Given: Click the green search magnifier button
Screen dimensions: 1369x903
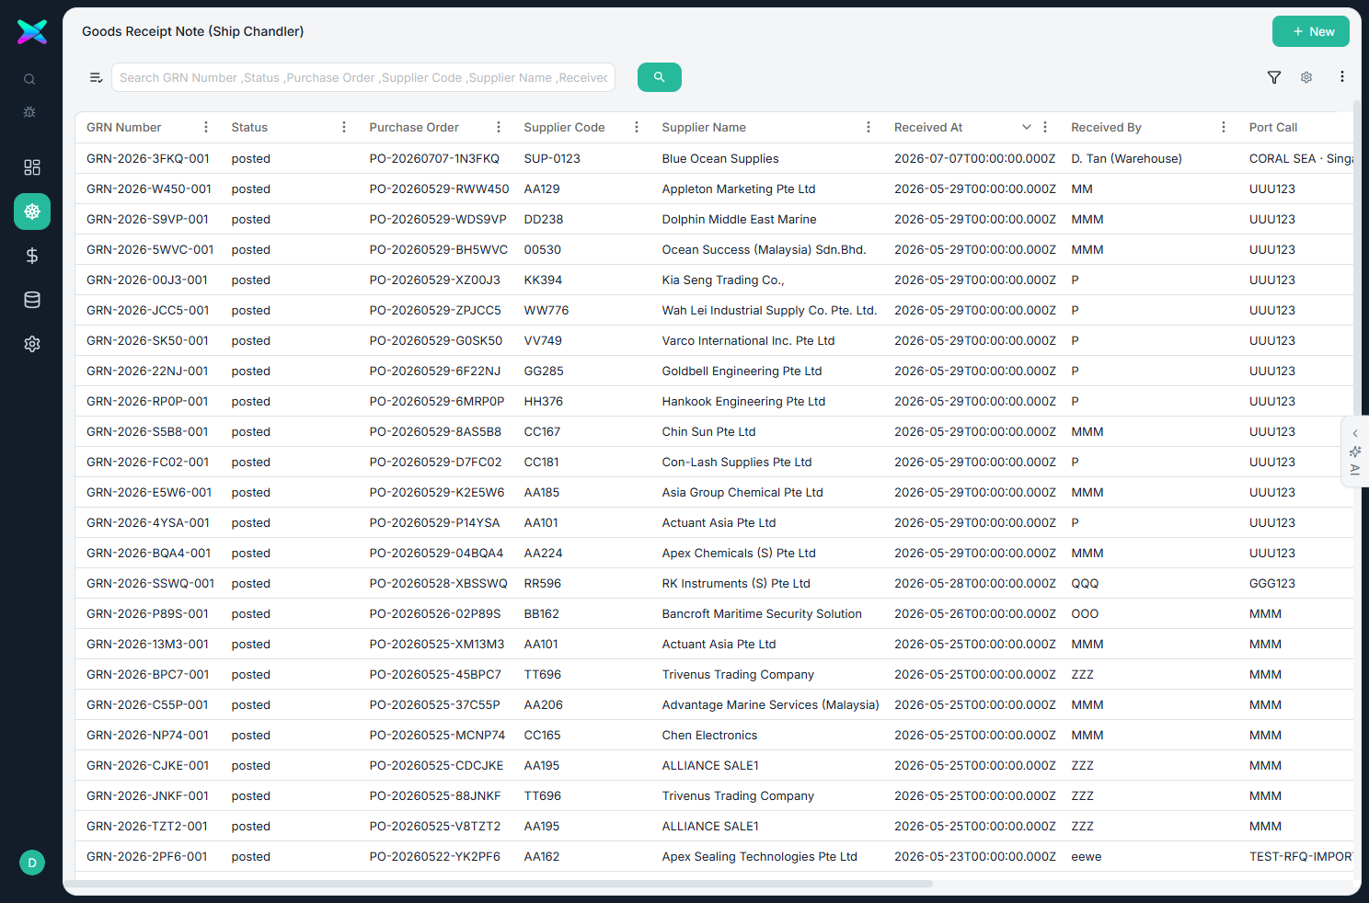Looking at the screenshot, I should pos(659,77).
